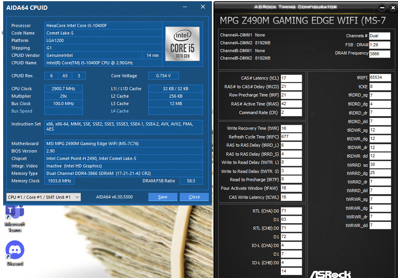Click the 'ChannelB-DIMM2 8192MB' entry
The width and height of the screenshot is (398, 278).
245,58
